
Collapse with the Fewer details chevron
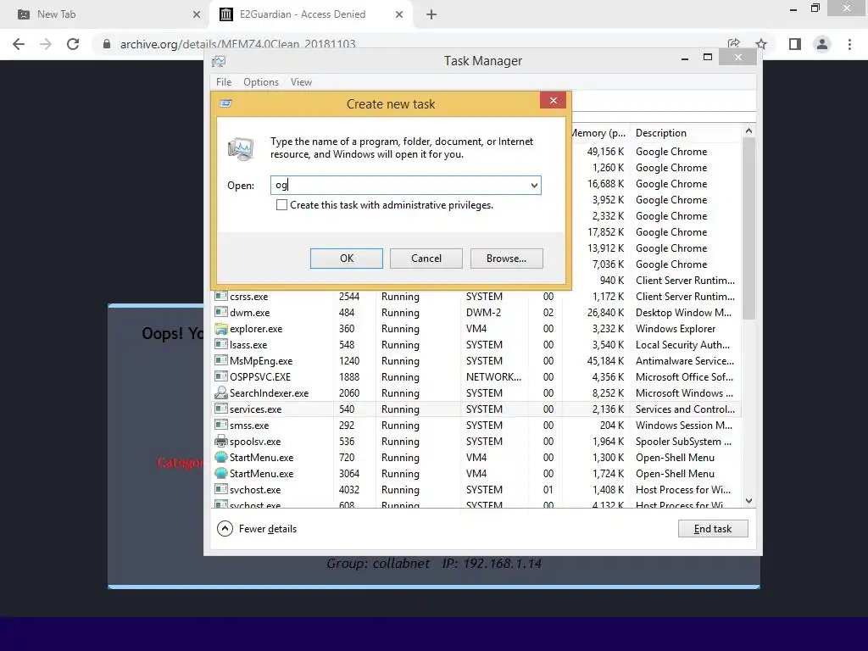pos(225,529)
